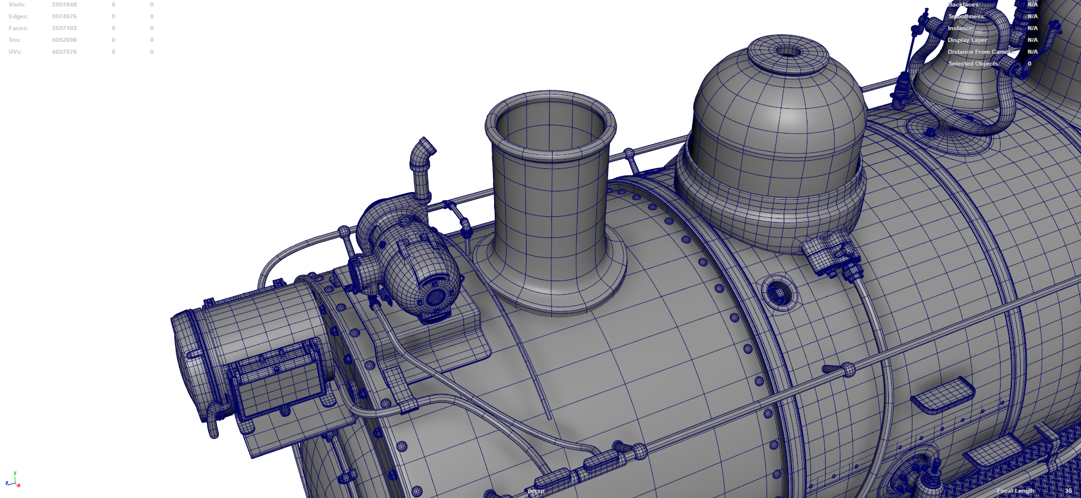Click the Display Layer HUD label
This screenshot has width=1081, height=498.
click(x=968, y=40)
